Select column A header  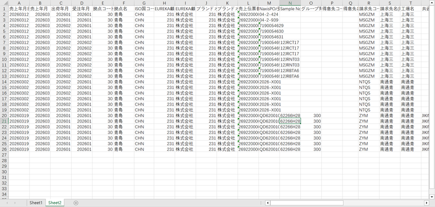19,3
